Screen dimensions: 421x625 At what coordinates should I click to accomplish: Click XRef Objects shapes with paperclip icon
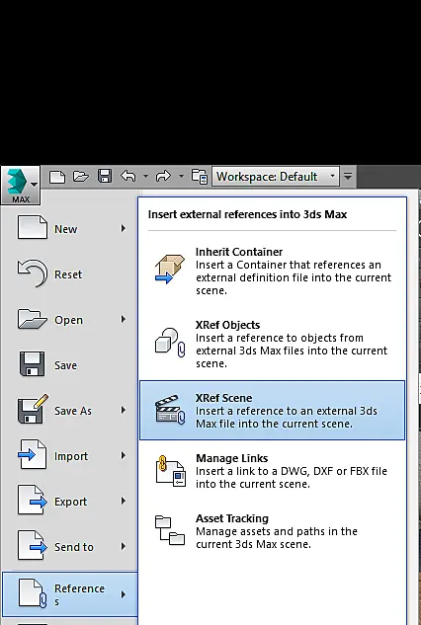pyautogui.click(x=170, y=342)
